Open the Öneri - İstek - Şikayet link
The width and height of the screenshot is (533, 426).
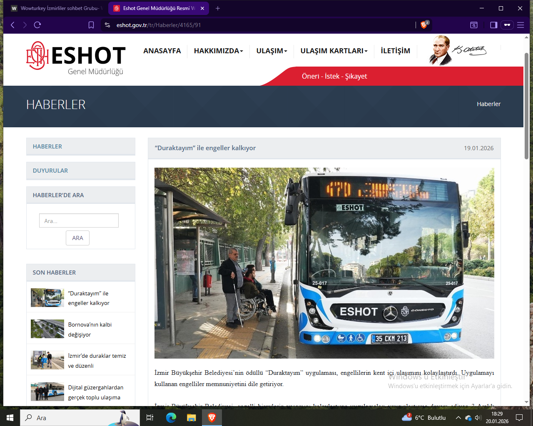click(334, 76)
